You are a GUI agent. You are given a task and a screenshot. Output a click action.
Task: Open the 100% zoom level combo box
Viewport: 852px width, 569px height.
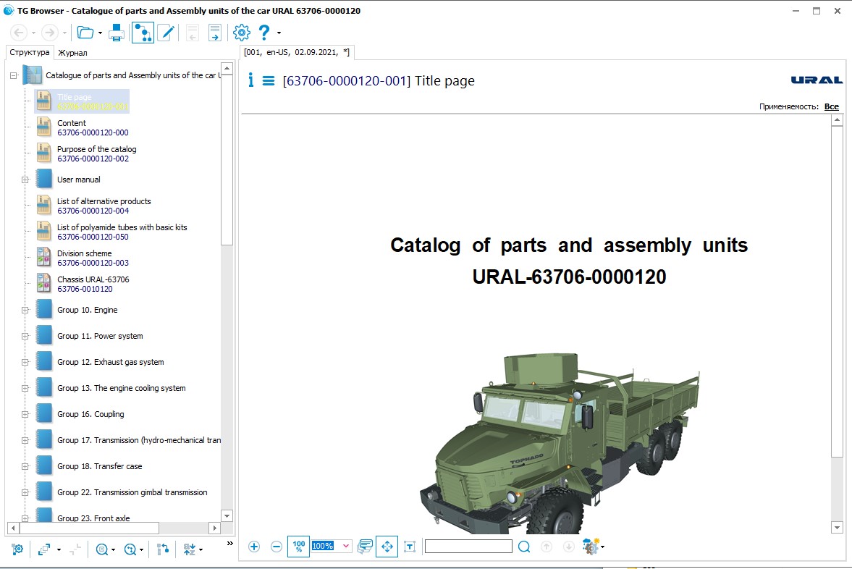(331, 546)
